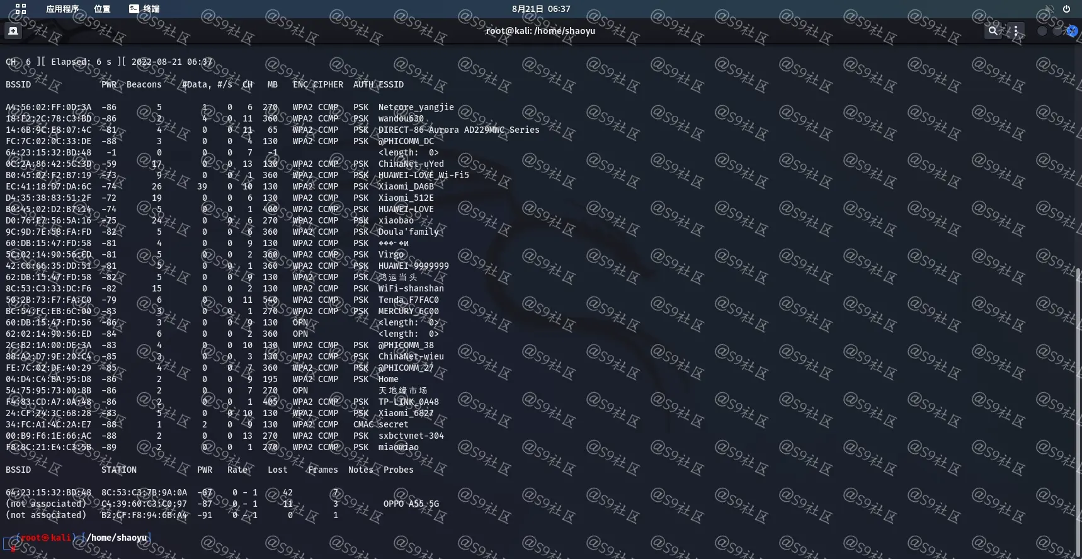
Task: Open the terminal three-dot menu
Action: click(x=1016, y=31)
